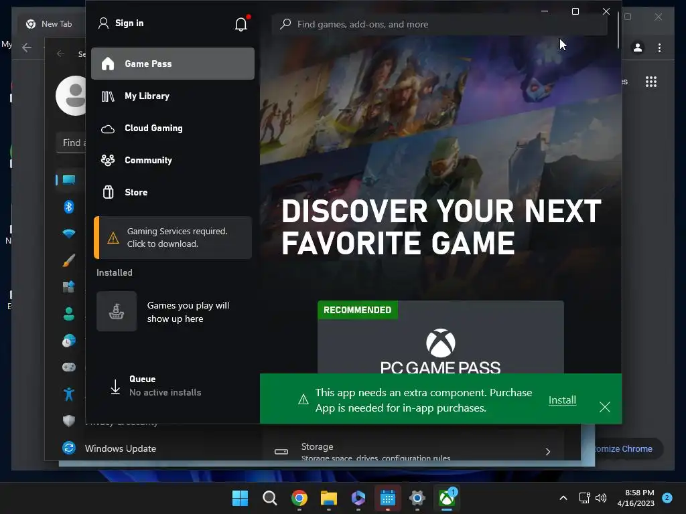
Task: Open the PC Game Pass recommended card
Action: 441,337
